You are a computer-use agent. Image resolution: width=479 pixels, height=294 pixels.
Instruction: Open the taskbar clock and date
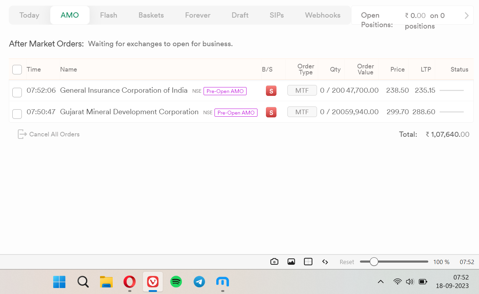point(452,281)
